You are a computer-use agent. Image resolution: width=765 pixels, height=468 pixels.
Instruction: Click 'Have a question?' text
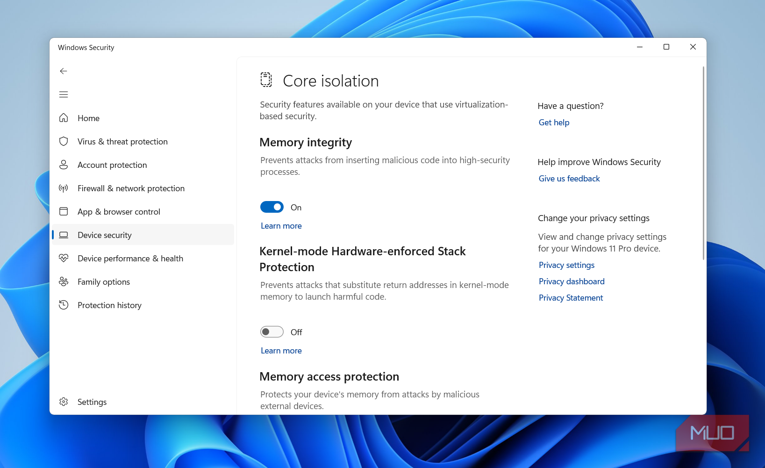[x=571, y=106]
